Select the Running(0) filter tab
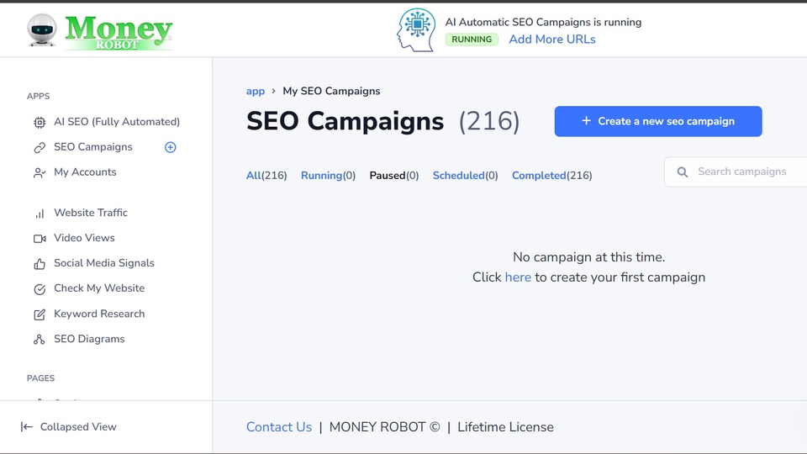Viewport: 807px width, 454px height. (x=329, y=176)
